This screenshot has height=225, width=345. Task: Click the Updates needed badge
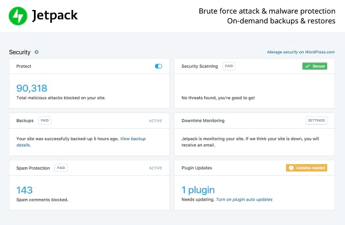[307, 168]
